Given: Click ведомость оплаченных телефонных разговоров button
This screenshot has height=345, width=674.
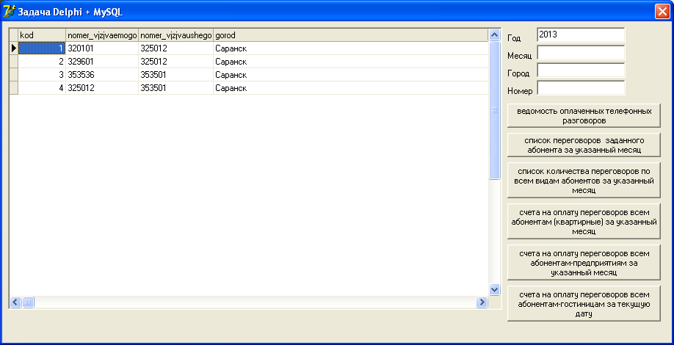Looking at the screenshot, I should (584, 115).
